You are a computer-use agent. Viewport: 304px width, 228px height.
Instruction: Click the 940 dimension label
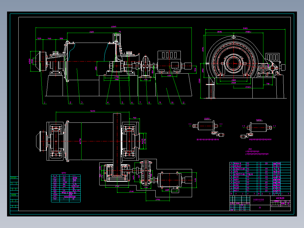[x=49, y=39]
